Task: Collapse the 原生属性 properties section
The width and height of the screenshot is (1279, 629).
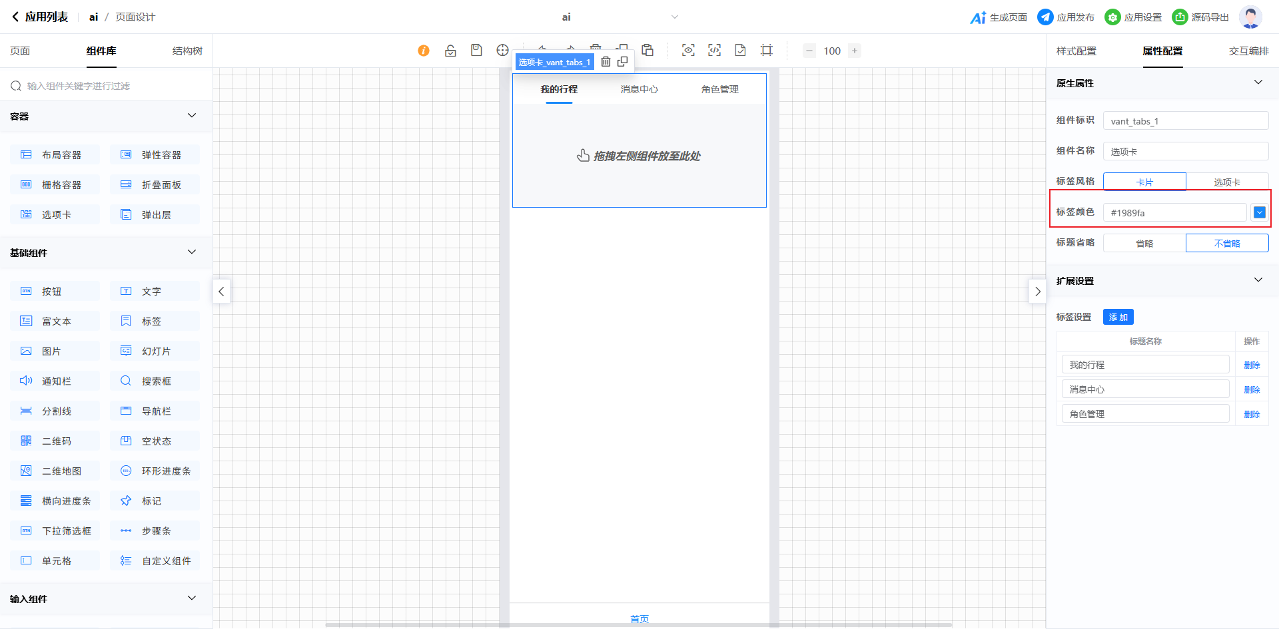Action: [1258, 83]
